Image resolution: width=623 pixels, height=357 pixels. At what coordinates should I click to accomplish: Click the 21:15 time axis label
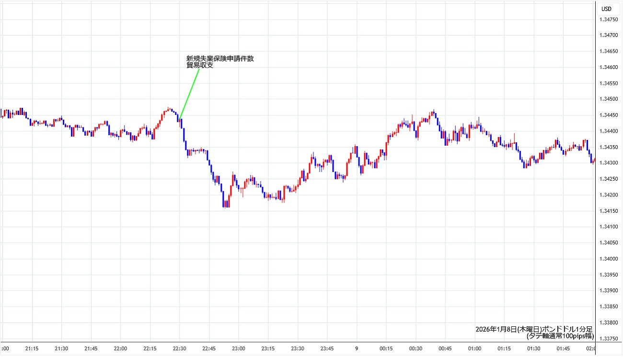[32, 348]
